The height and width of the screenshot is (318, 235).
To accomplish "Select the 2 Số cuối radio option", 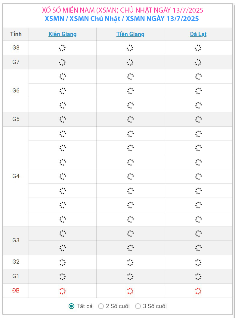I will tap(101, 306).
